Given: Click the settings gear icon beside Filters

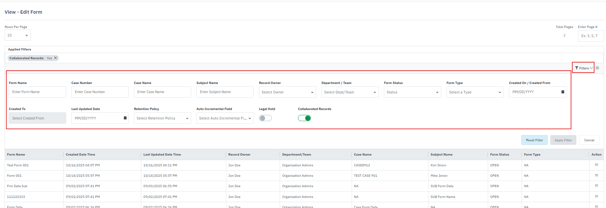Looking at the screenshot, I should coord(597,68).
